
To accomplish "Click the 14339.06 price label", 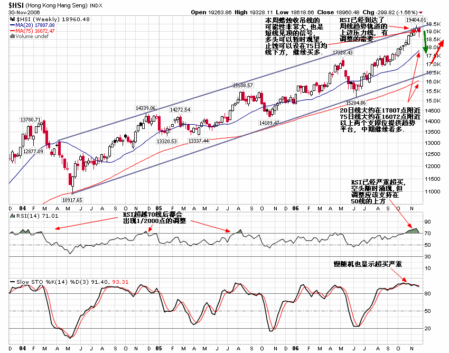I will [145, 108].
